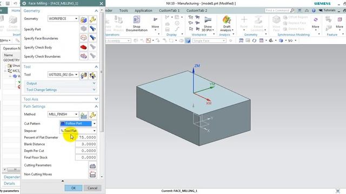Display face boundaries with flashlight icon

click(x=92, y=38)
